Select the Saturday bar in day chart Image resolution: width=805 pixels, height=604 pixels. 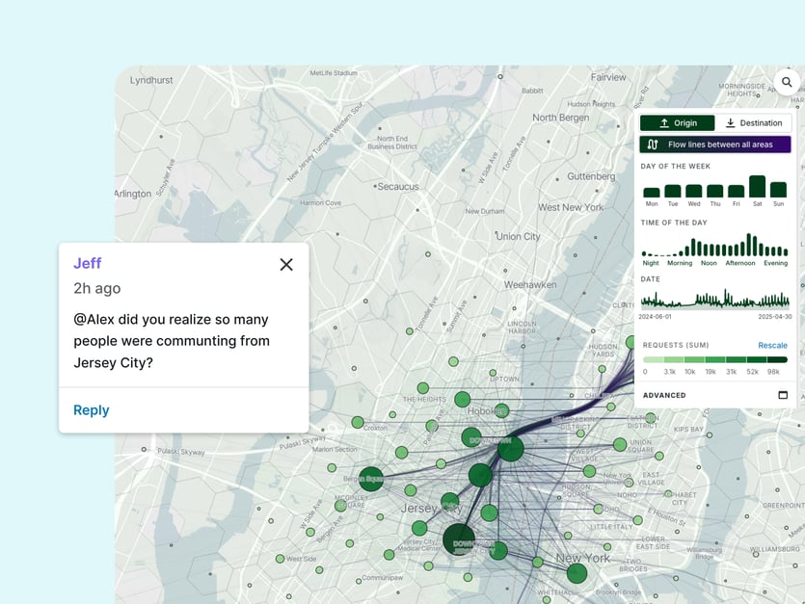coord(757,187)
